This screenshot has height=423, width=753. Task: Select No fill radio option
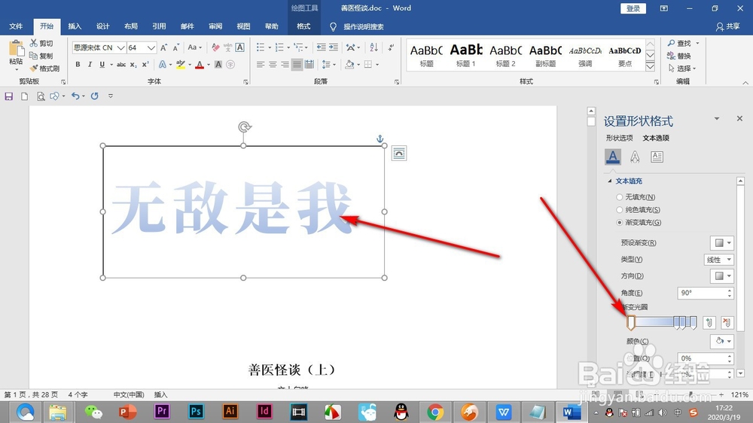620,197
